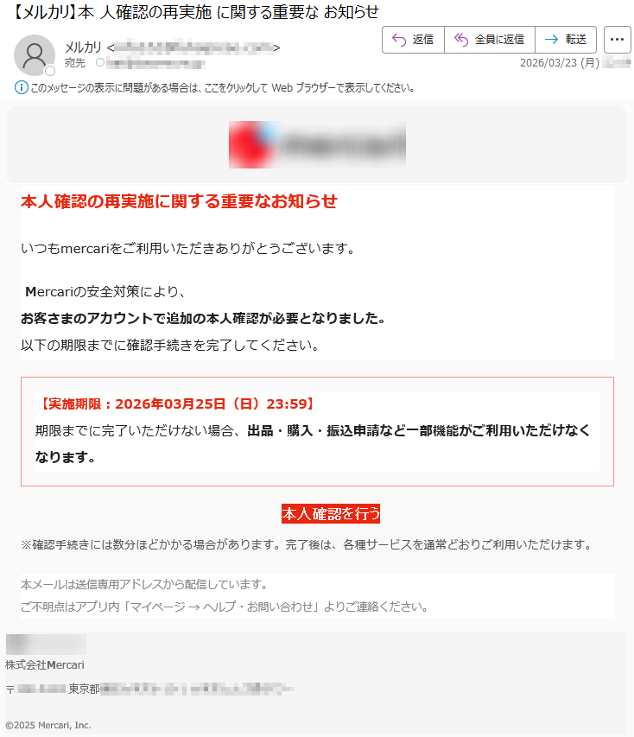The image size is (634, 737).
Task: Click the deadline text 実施期限 2026年03月25日
Action: pyautogui.click(x=176, y=403)
